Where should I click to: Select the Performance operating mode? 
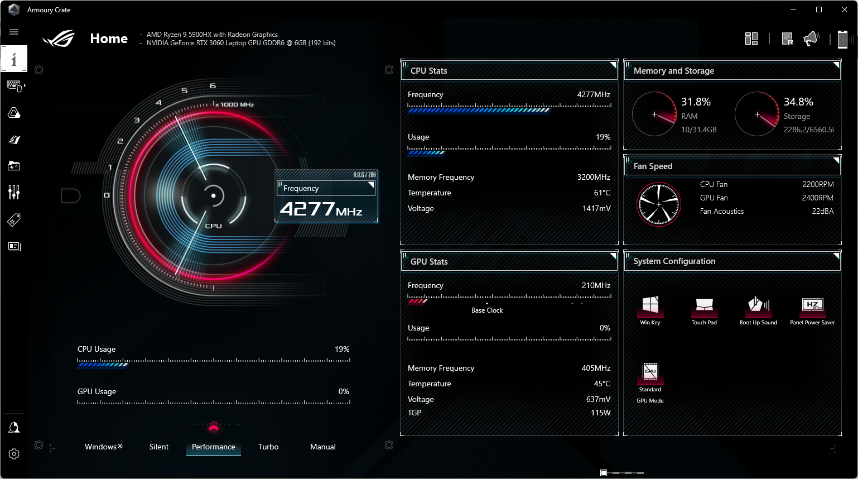(x=213, y=447)
